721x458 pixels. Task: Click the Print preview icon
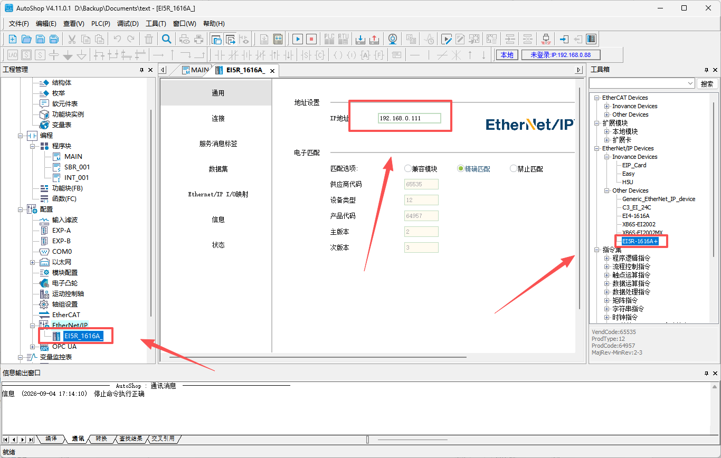[185, 39]
